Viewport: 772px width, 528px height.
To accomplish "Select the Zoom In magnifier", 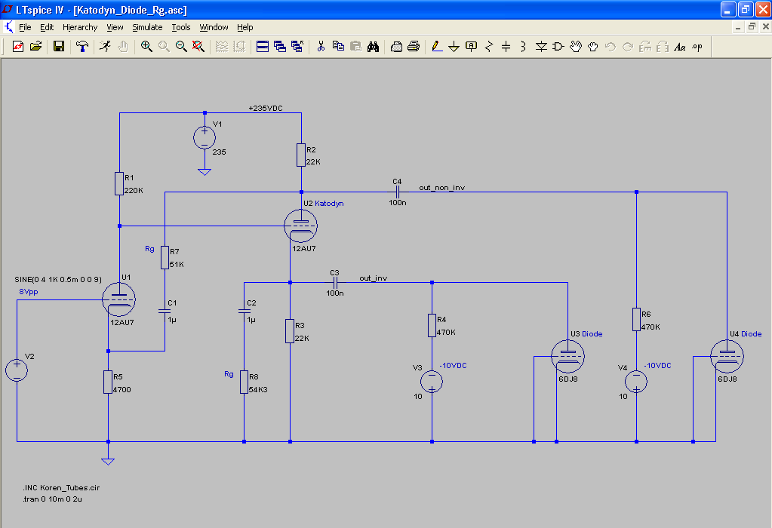I will pos(146,47).
